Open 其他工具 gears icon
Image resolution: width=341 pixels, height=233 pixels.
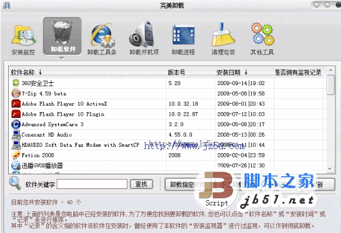[262, 39]
